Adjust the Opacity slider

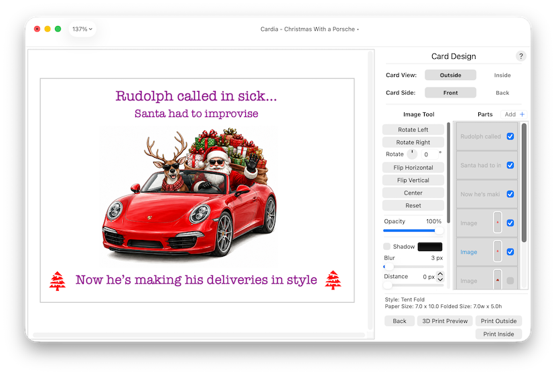pos(413,231)
